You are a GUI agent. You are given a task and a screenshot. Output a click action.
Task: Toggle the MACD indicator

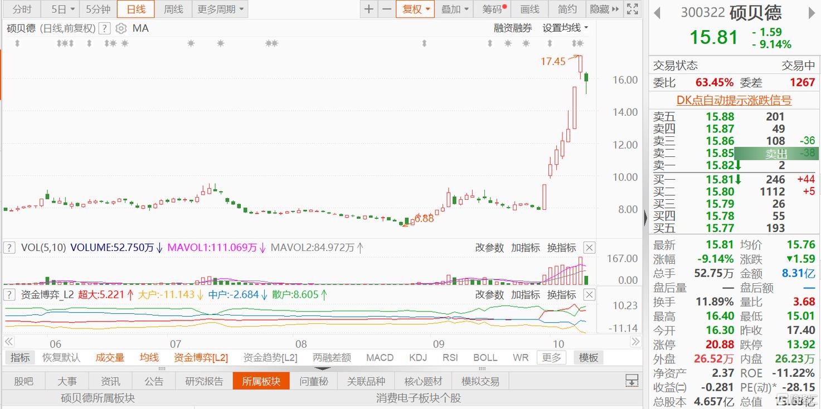380,358
